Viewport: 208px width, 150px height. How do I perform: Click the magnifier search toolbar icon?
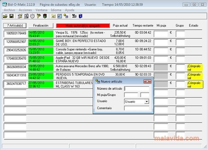pos(26,16)
